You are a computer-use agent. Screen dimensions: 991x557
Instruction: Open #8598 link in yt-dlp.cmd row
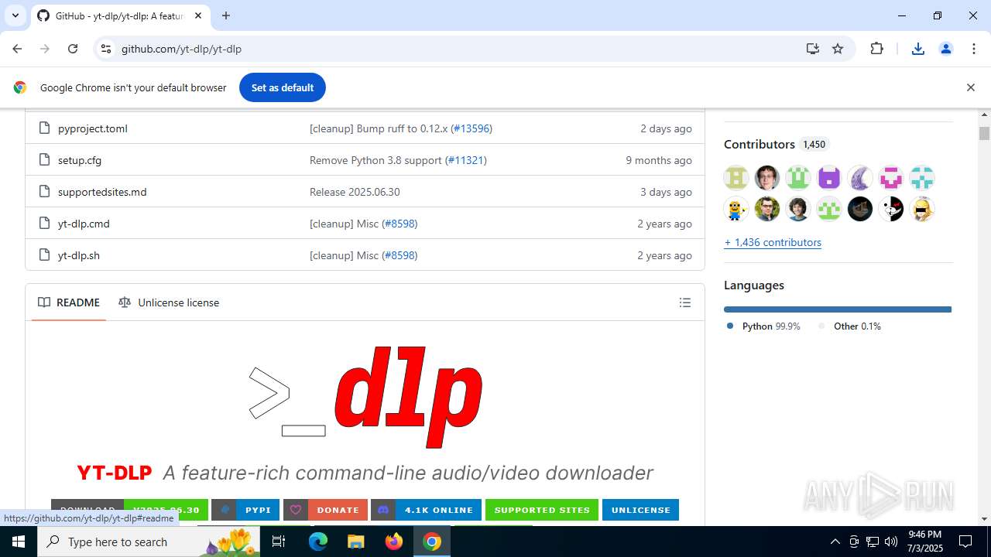[x=399, y=224]
